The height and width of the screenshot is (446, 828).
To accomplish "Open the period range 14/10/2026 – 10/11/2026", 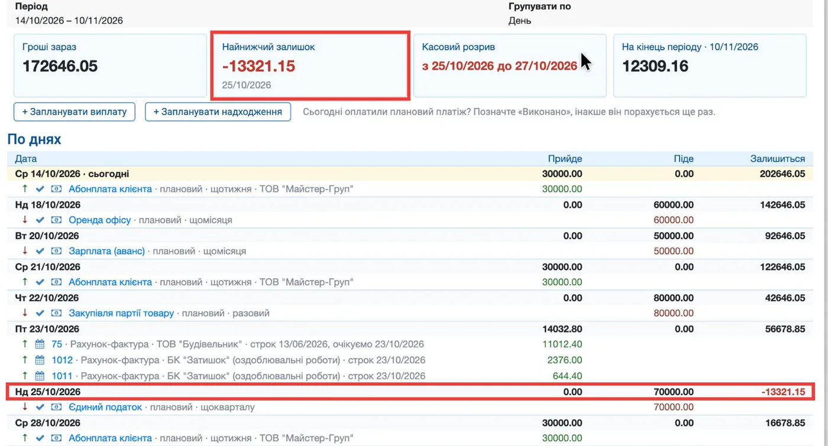I will [69, 21].
